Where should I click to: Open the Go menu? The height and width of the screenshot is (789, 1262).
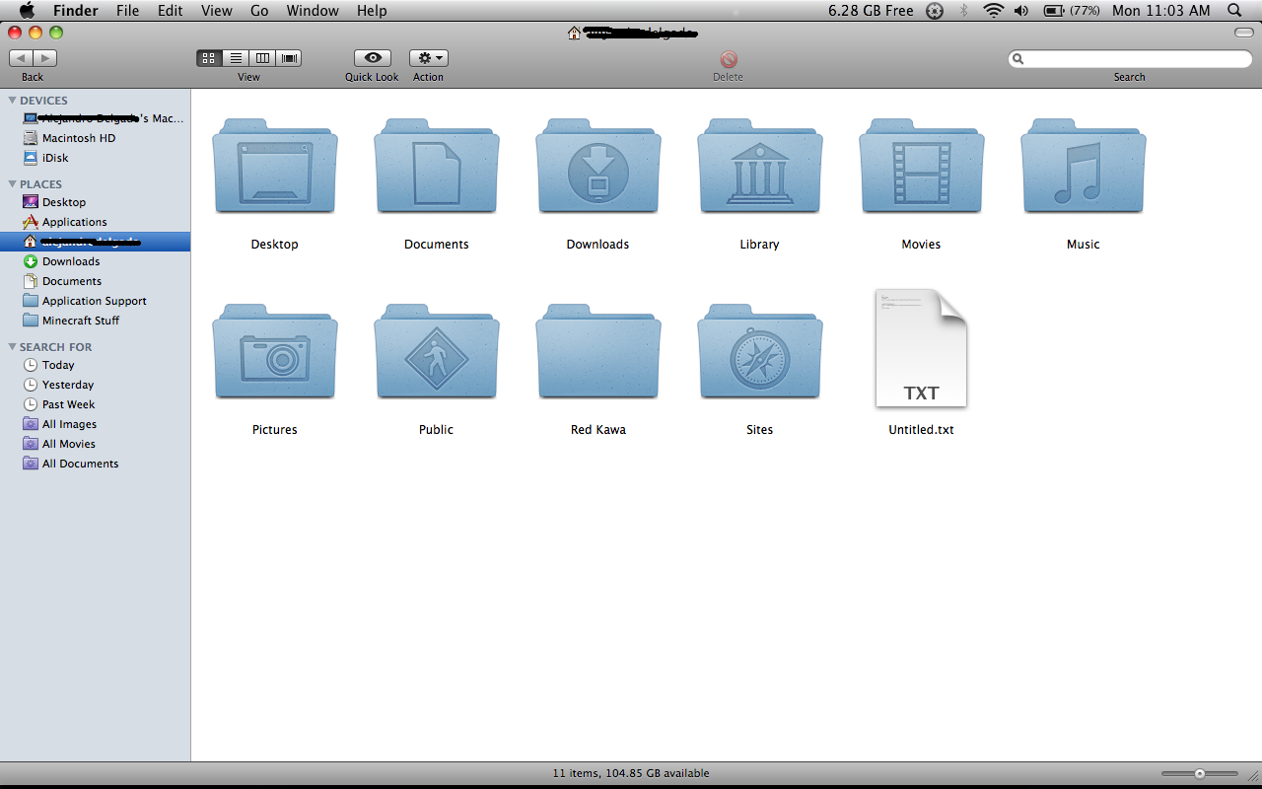coord(259,10)
